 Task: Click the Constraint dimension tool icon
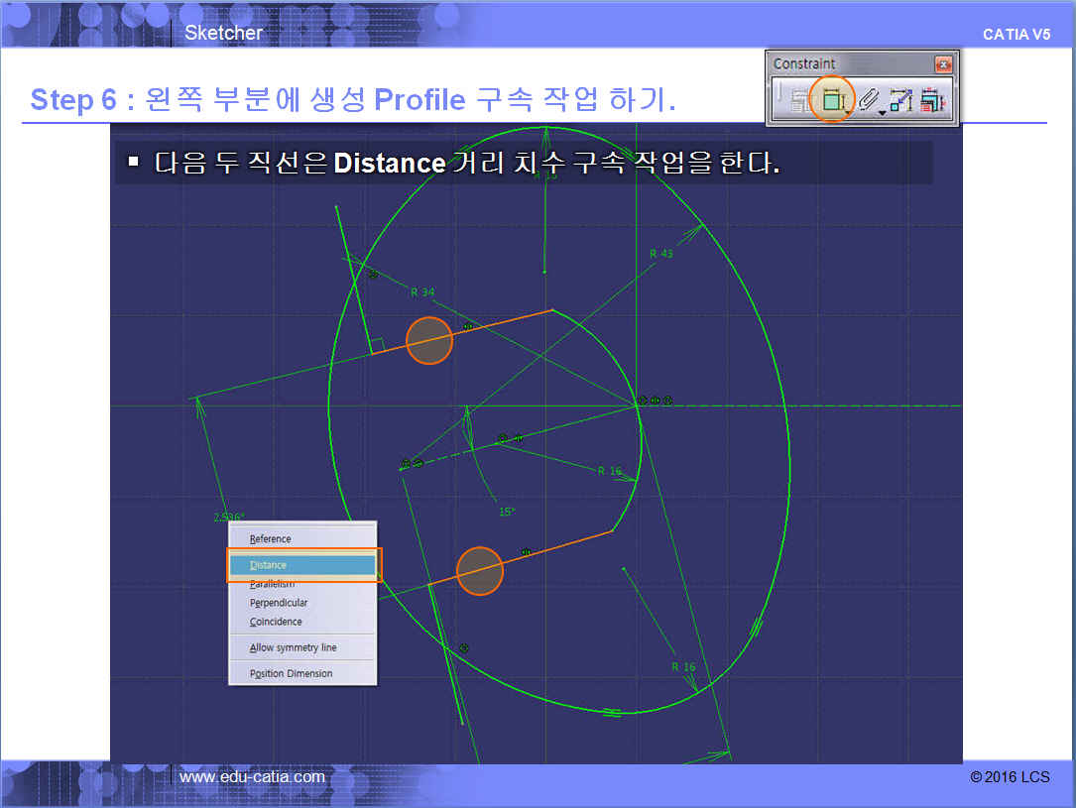point(831,99)
